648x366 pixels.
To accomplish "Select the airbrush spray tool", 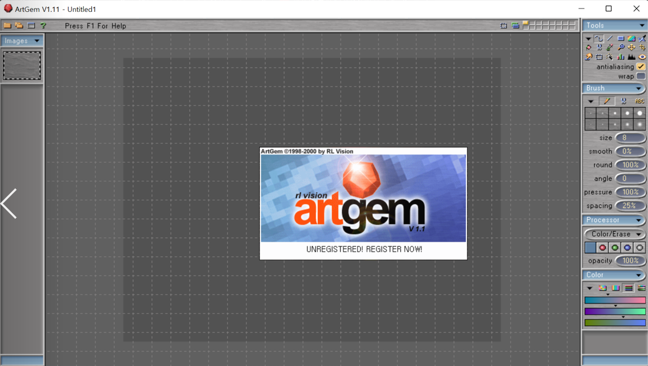I will point(642,38).
